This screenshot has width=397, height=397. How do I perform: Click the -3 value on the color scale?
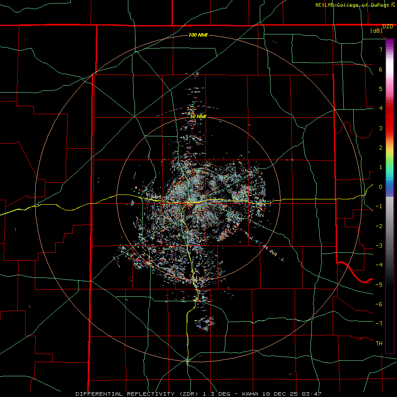(379, 246)
